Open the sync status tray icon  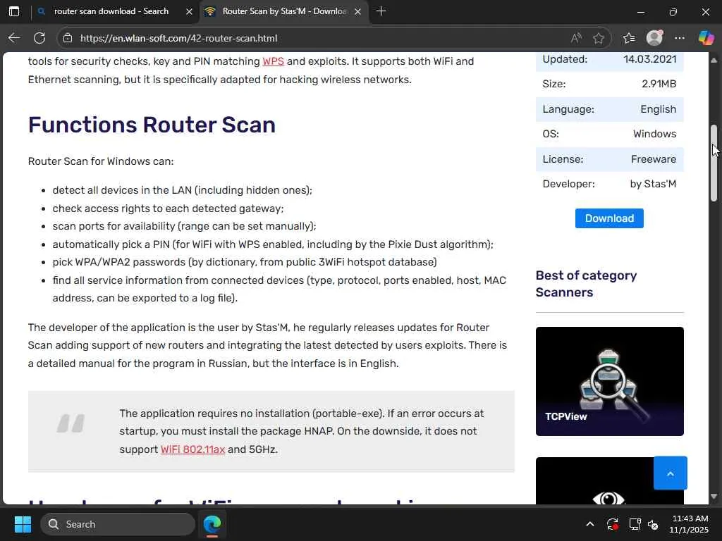(613, 524)
